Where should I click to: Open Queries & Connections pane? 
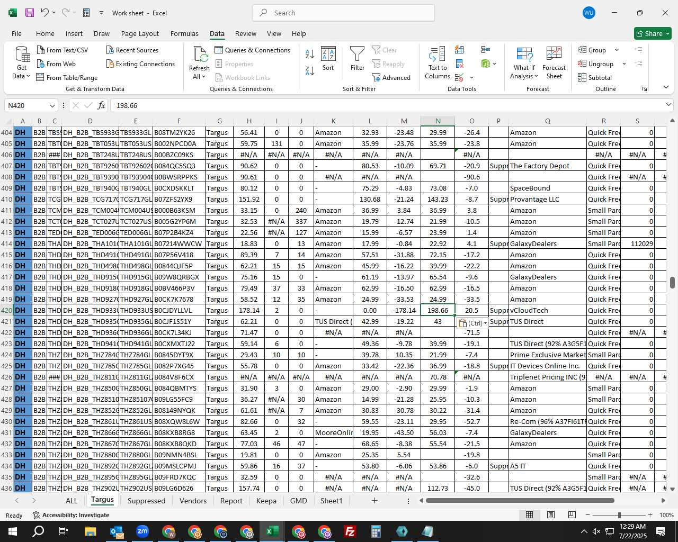[253, 50]
